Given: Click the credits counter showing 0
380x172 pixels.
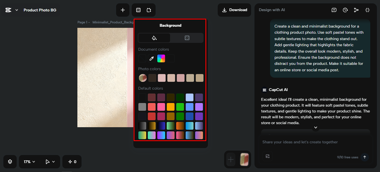Looking at the screenshot, I should click(72, 162).
